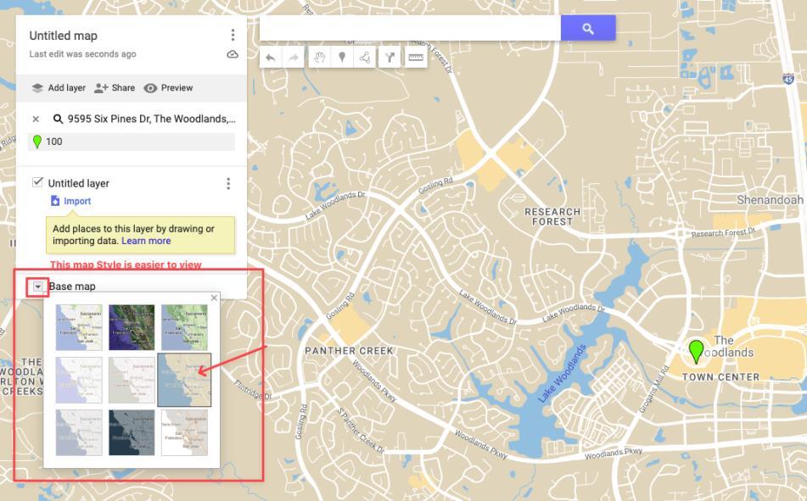
Task: Click the Lake Woodlands water label
Action: click(562, 374)
